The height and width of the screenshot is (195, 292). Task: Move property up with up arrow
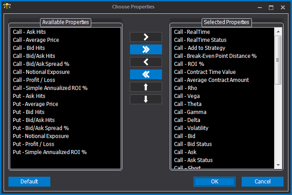coord(146,87)
